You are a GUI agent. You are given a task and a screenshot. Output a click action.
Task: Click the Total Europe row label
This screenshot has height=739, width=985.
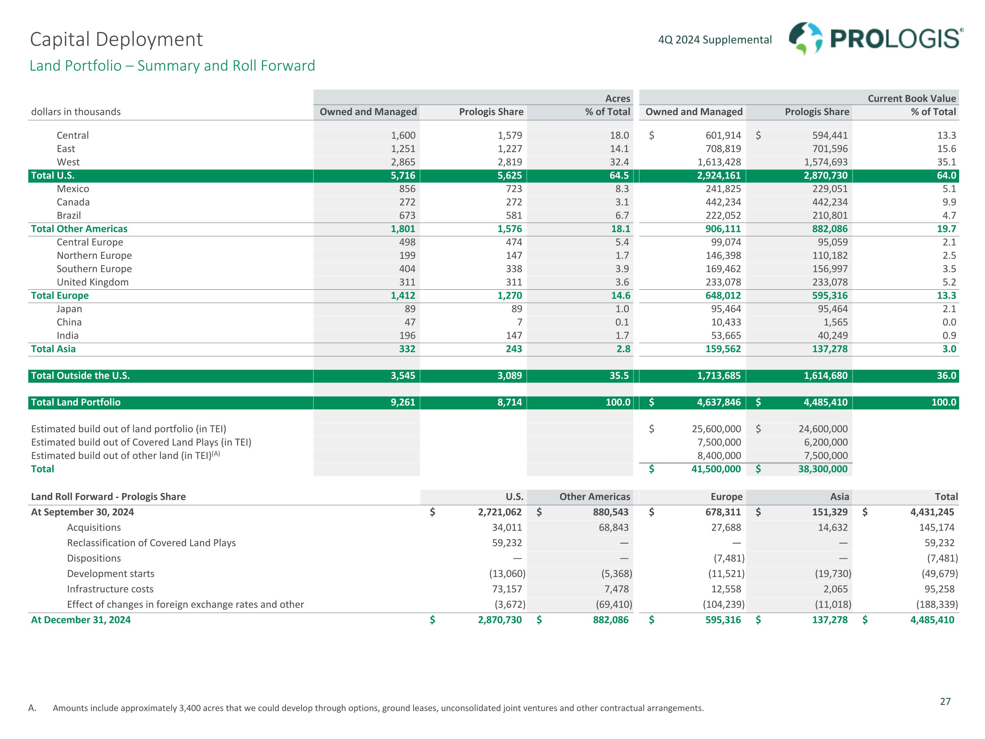point(60,296)
